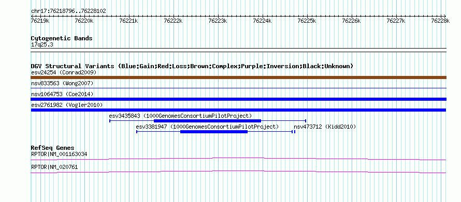Select the 76223k ruler tick label
The height and width of the screenshot is (202, 461).
coord(218,21)
